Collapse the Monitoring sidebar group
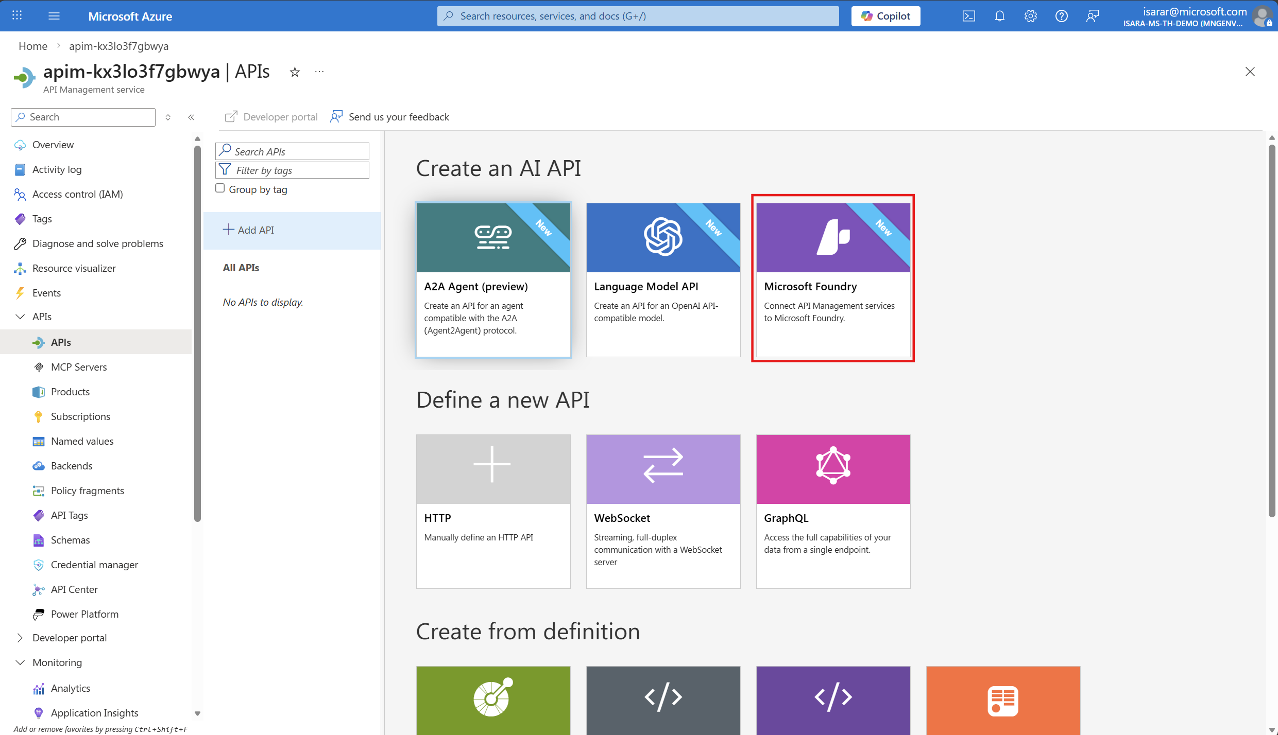 (20, 662)
